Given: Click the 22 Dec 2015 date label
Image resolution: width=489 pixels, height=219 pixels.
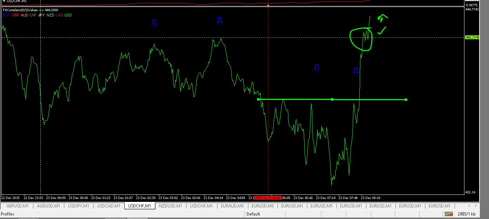Looking at the screenshot, I should (x=11, y=198).
